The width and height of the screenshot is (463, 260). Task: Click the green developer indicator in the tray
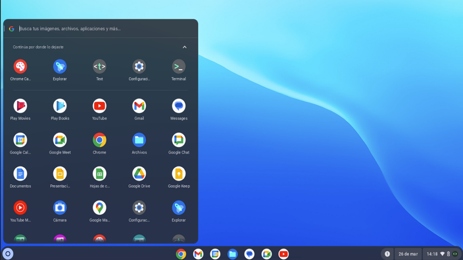[x=455, y=254]
